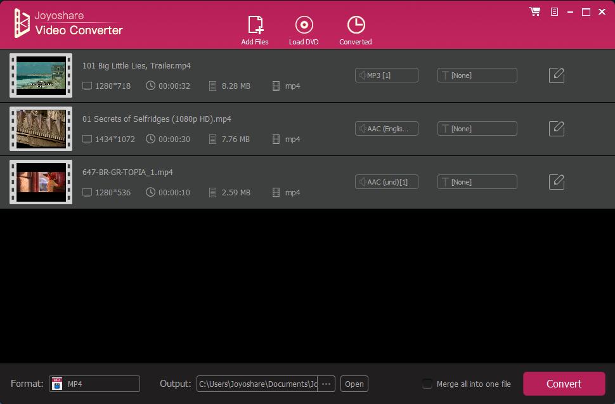Select the Big Little Lies Trailer thumbnail

(41, 75)
